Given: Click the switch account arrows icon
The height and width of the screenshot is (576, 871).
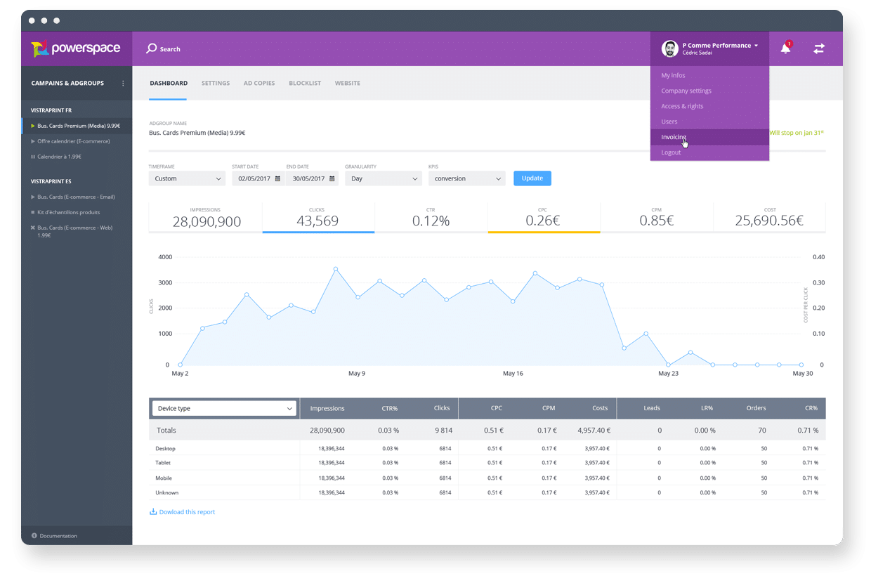Looking at the screenshot, I should [x=819, y=48].
